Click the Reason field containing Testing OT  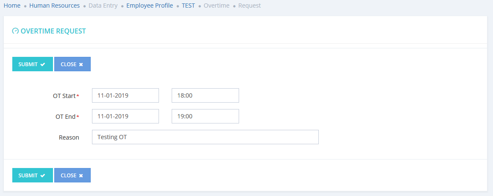[205, 137]
